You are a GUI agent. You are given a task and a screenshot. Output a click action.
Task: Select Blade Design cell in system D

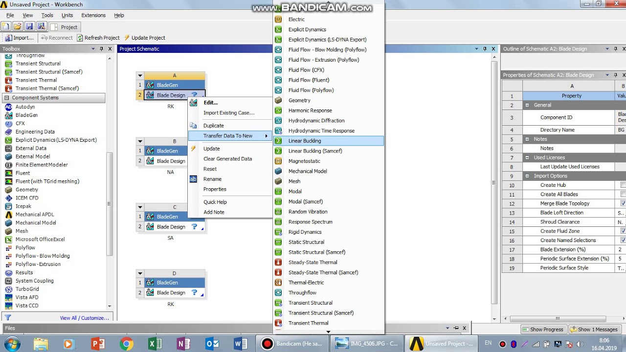coord(175,293)
